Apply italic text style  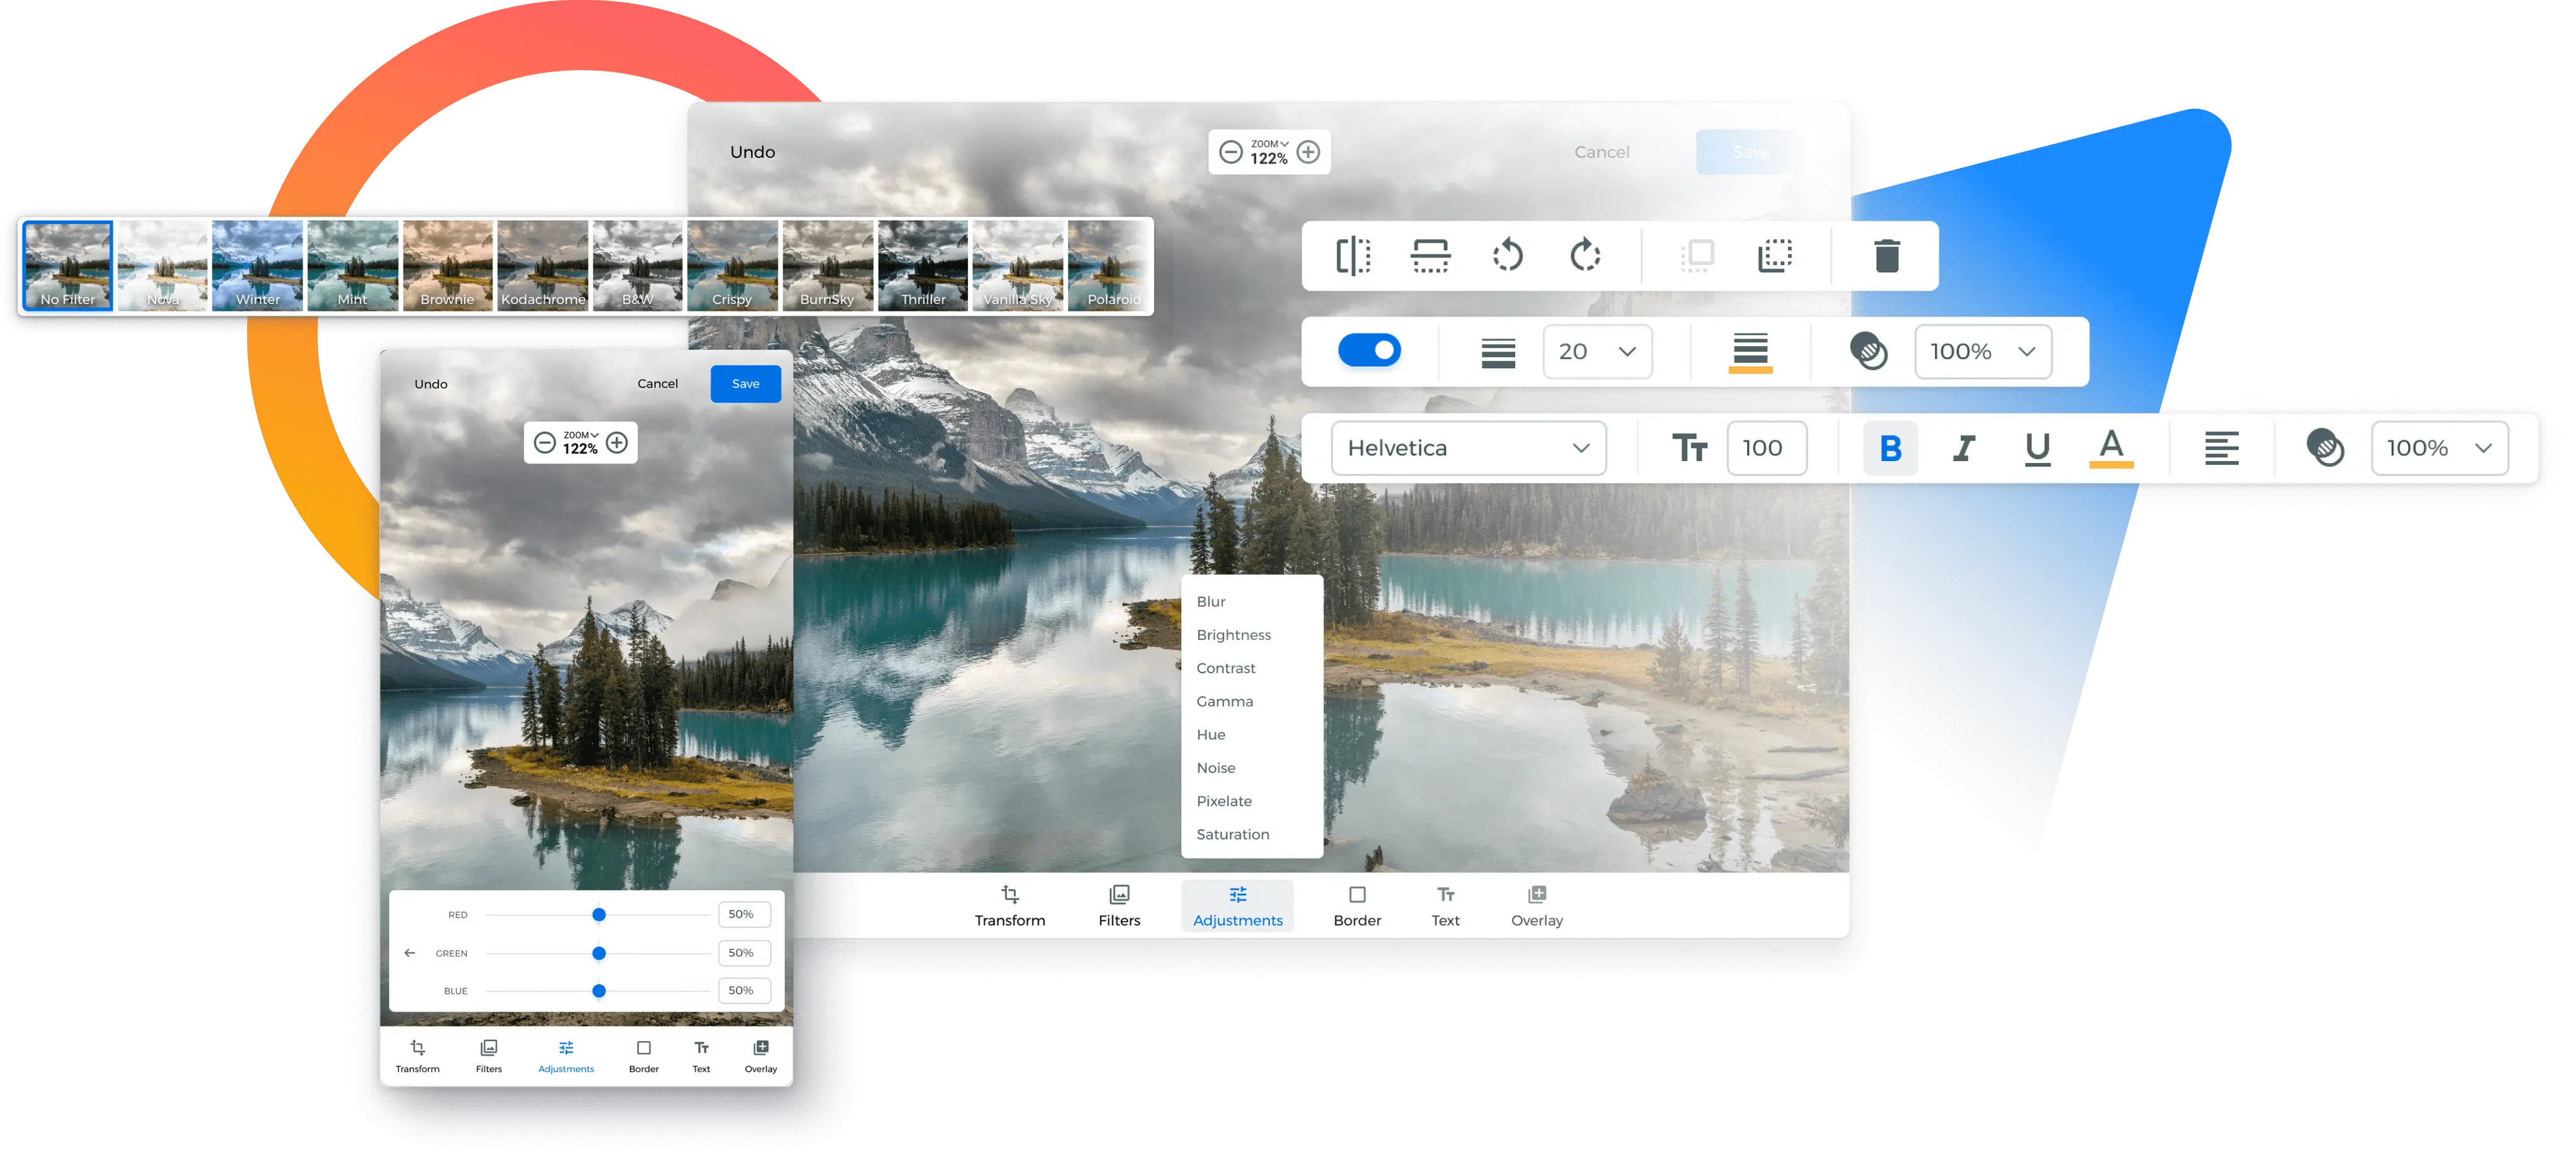[1964, 448]
